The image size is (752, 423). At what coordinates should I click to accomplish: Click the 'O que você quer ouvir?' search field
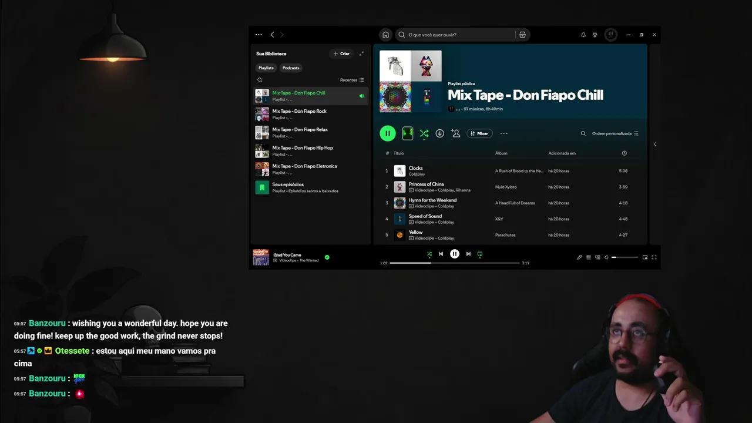coord(462,35)
